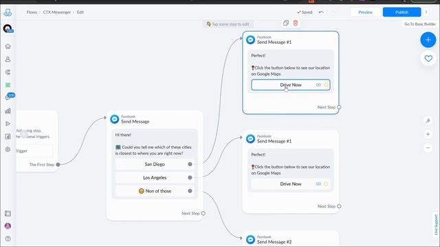Click the yellow circle icon on first Drive Now

click(x=326, y=85)
